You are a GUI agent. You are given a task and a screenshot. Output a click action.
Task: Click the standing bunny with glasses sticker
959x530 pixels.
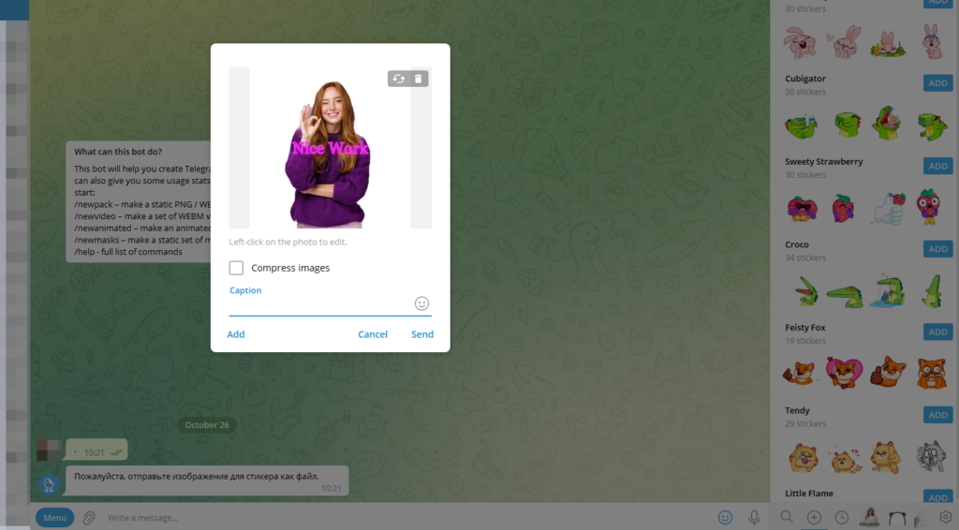tap(932, 41)
